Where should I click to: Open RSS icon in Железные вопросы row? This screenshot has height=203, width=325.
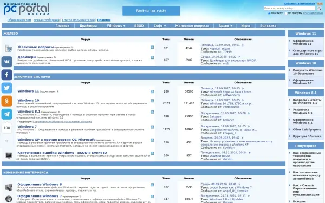[152, 48]
